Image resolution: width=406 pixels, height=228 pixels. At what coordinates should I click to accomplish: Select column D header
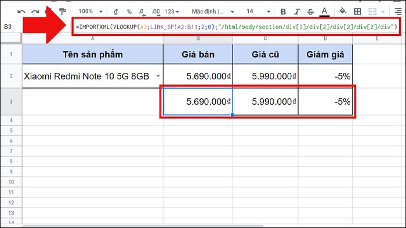[325, 39]
